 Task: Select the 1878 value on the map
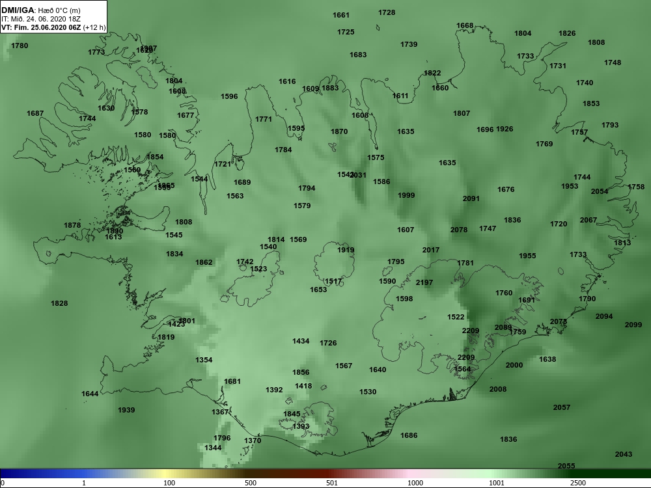coord(72,225)
